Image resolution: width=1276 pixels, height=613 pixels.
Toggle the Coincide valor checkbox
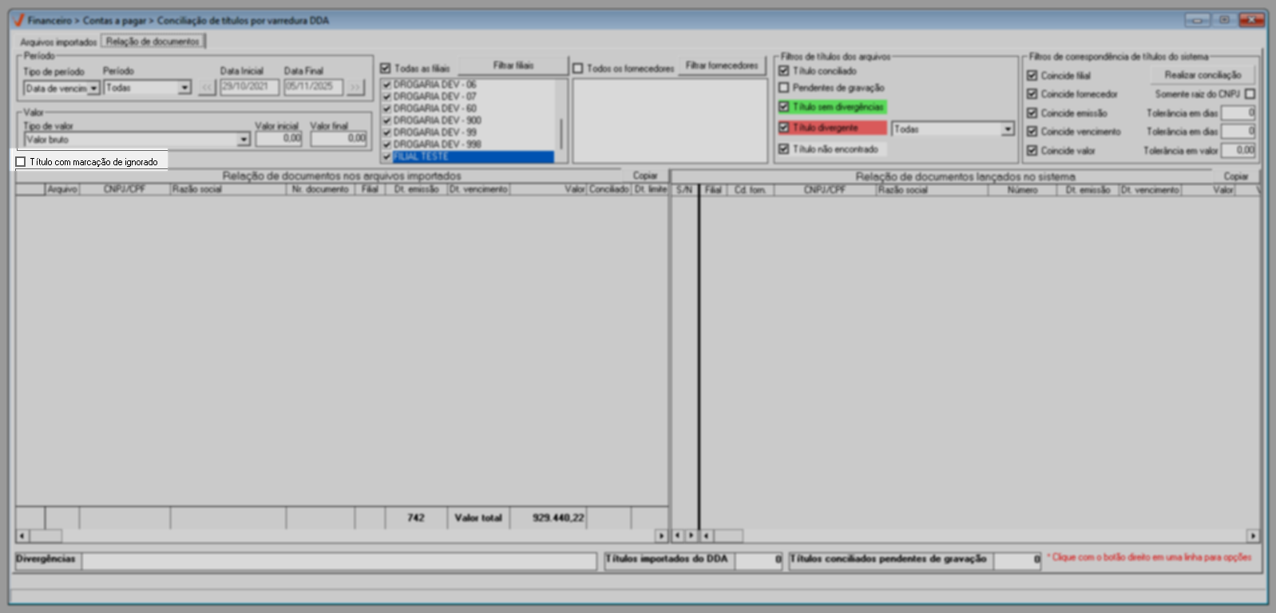click(1032, 151)
